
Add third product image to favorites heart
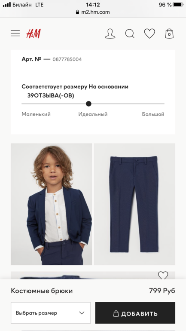click(x=163, y=275)
